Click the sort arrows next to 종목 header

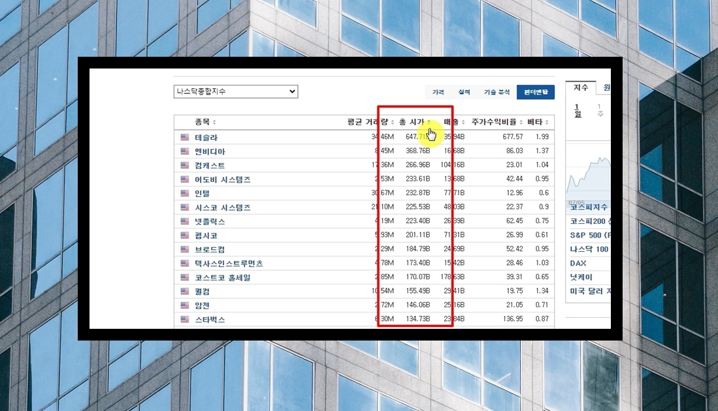tap(214, 122)
